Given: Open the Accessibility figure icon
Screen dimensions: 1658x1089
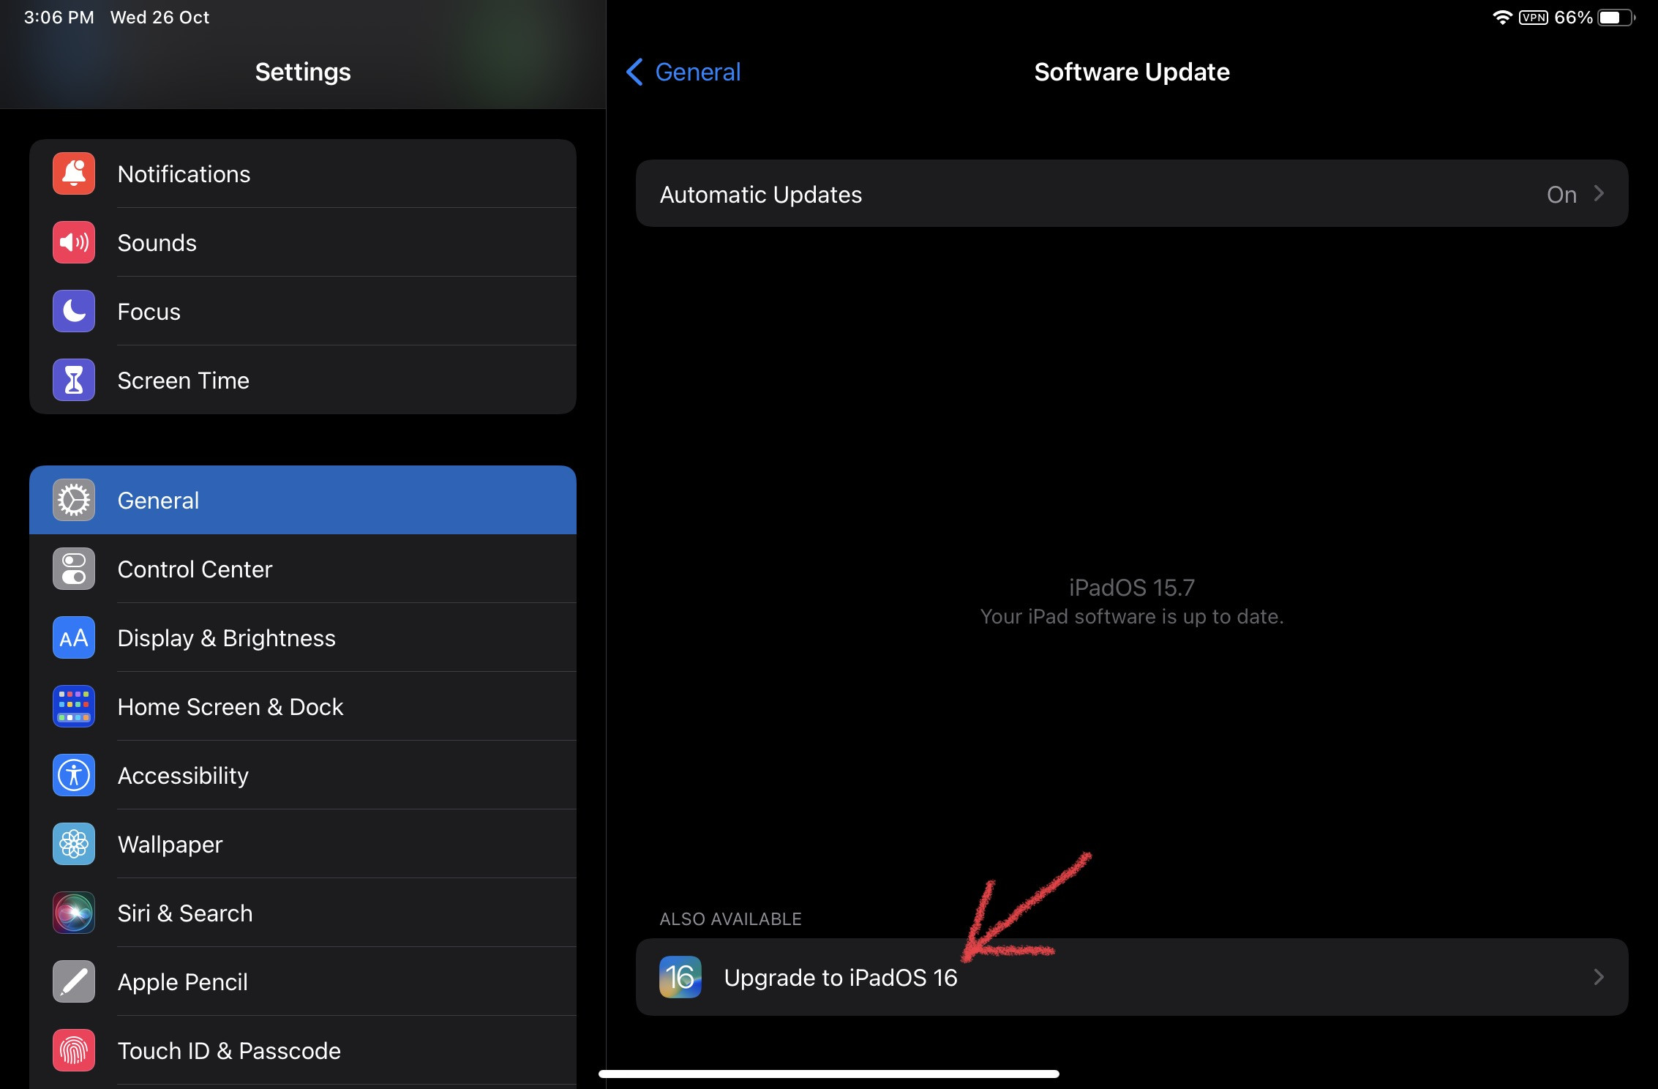Looking at the screenshot, I should coord(74,775).
